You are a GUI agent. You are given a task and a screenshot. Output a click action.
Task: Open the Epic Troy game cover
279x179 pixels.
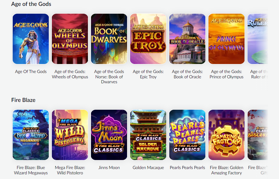pyautogui.click(x=148, y=39)
